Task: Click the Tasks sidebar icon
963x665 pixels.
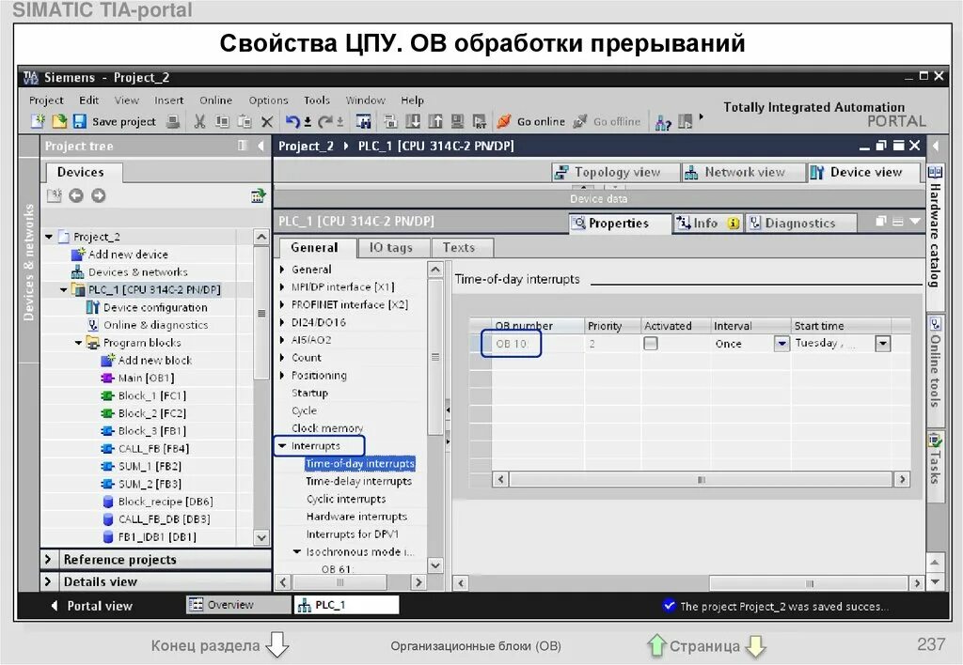Action: [935, 440]
